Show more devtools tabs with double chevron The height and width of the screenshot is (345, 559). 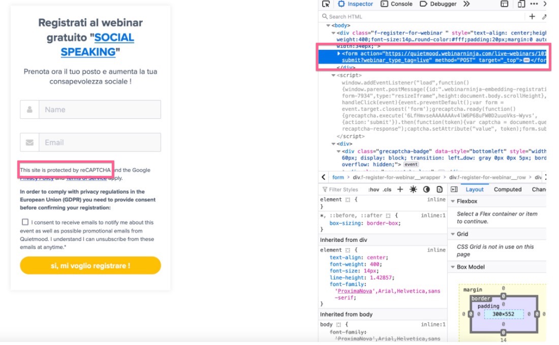(467, 4)
